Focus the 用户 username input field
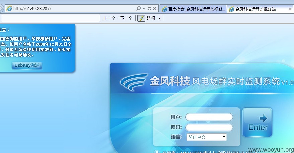The width and height of the screenshot is (294, 153). click(209, 117)
